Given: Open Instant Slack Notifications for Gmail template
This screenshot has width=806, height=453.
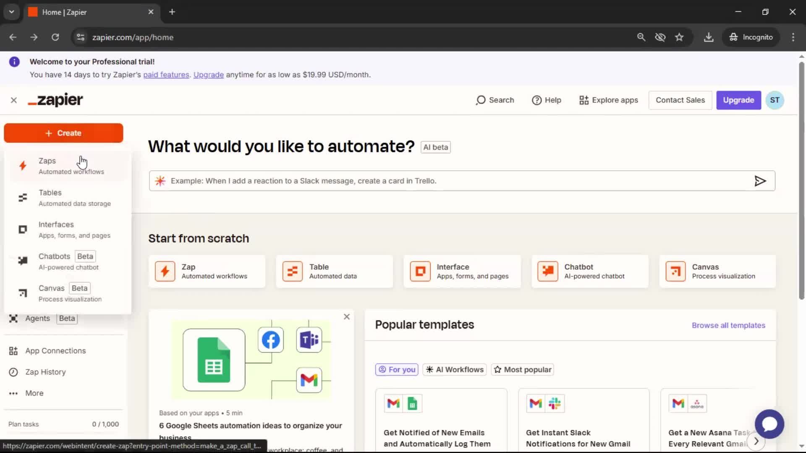Looking at the screenshot, I should point(584,420).
